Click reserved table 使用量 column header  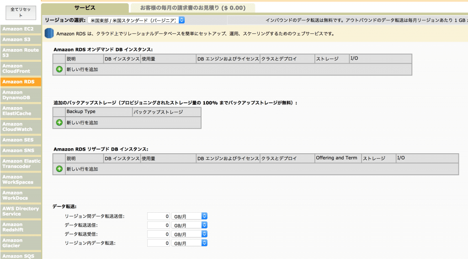168,158
